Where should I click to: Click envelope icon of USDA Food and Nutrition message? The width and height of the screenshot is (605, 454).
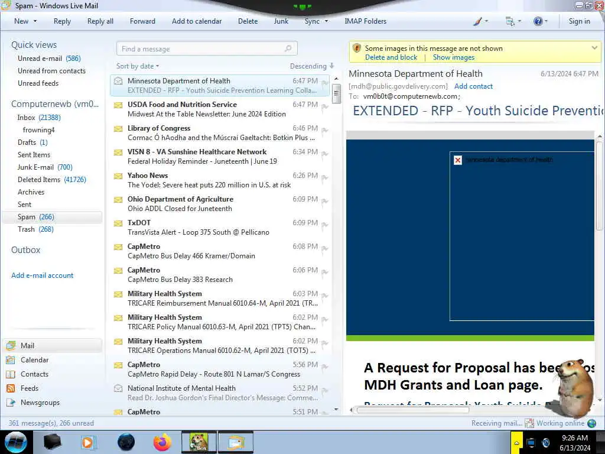[x=118, y=105]
